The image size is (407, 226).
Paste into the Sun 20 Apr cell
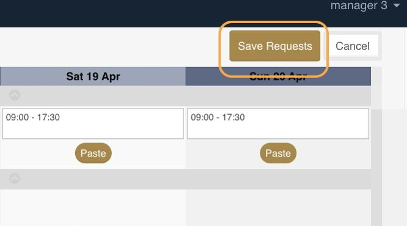(x=278, y=153)
